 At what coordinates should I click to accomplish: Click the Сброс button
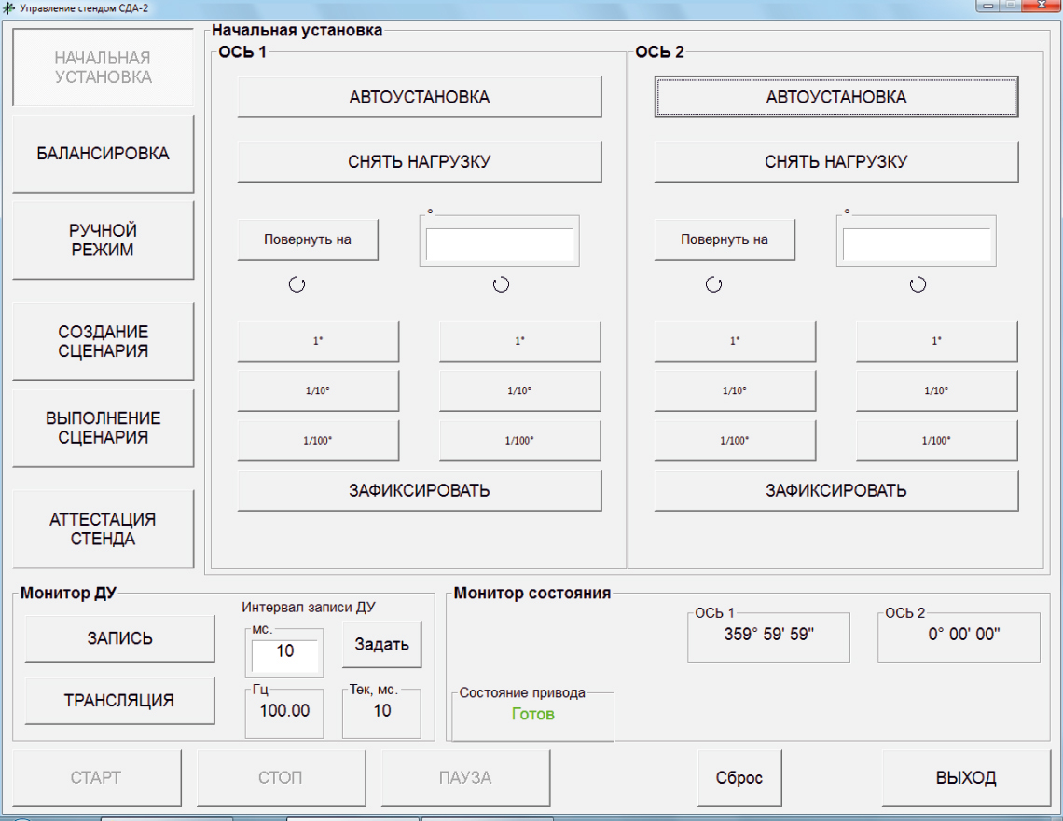739,778
